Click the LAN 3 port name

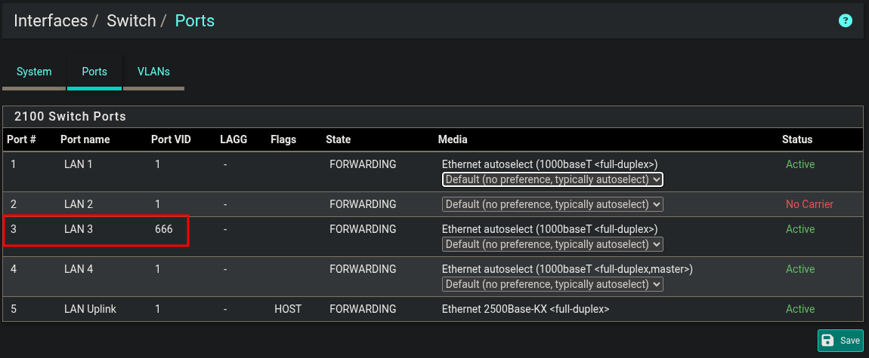pyautogui.click(x=79, y=229)
